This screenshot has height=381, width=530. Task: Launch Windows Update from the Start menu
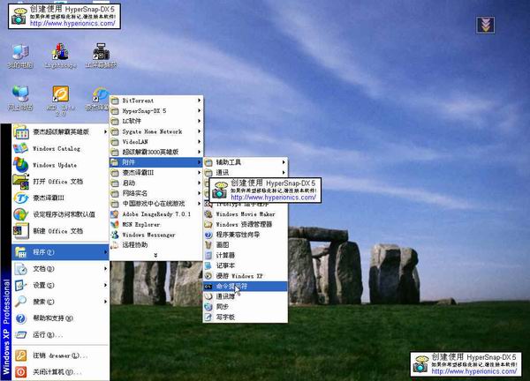(60, 165)
